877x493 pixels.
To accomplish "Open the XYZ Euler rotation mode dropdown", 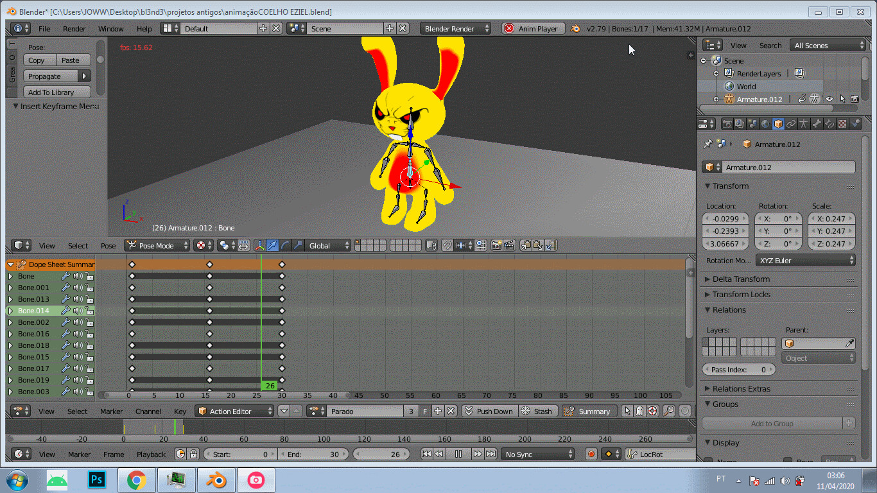I will 806,261.
